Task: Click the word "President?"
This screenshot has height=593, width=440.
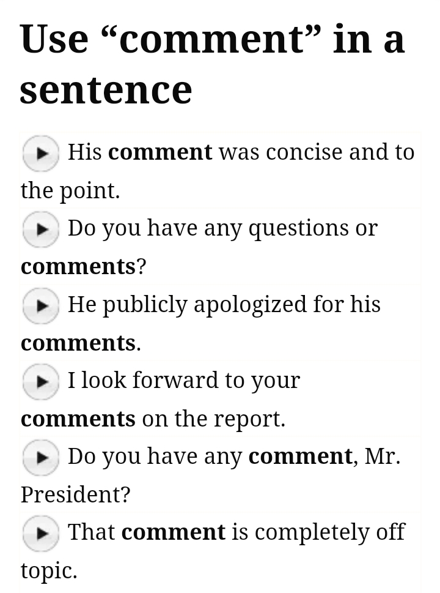Action: (x=75, y=494)
